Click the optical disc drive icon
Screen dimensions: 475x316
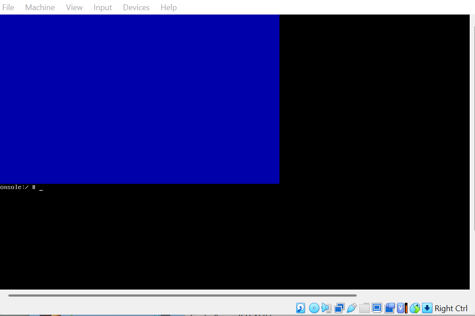pos(314,308)
